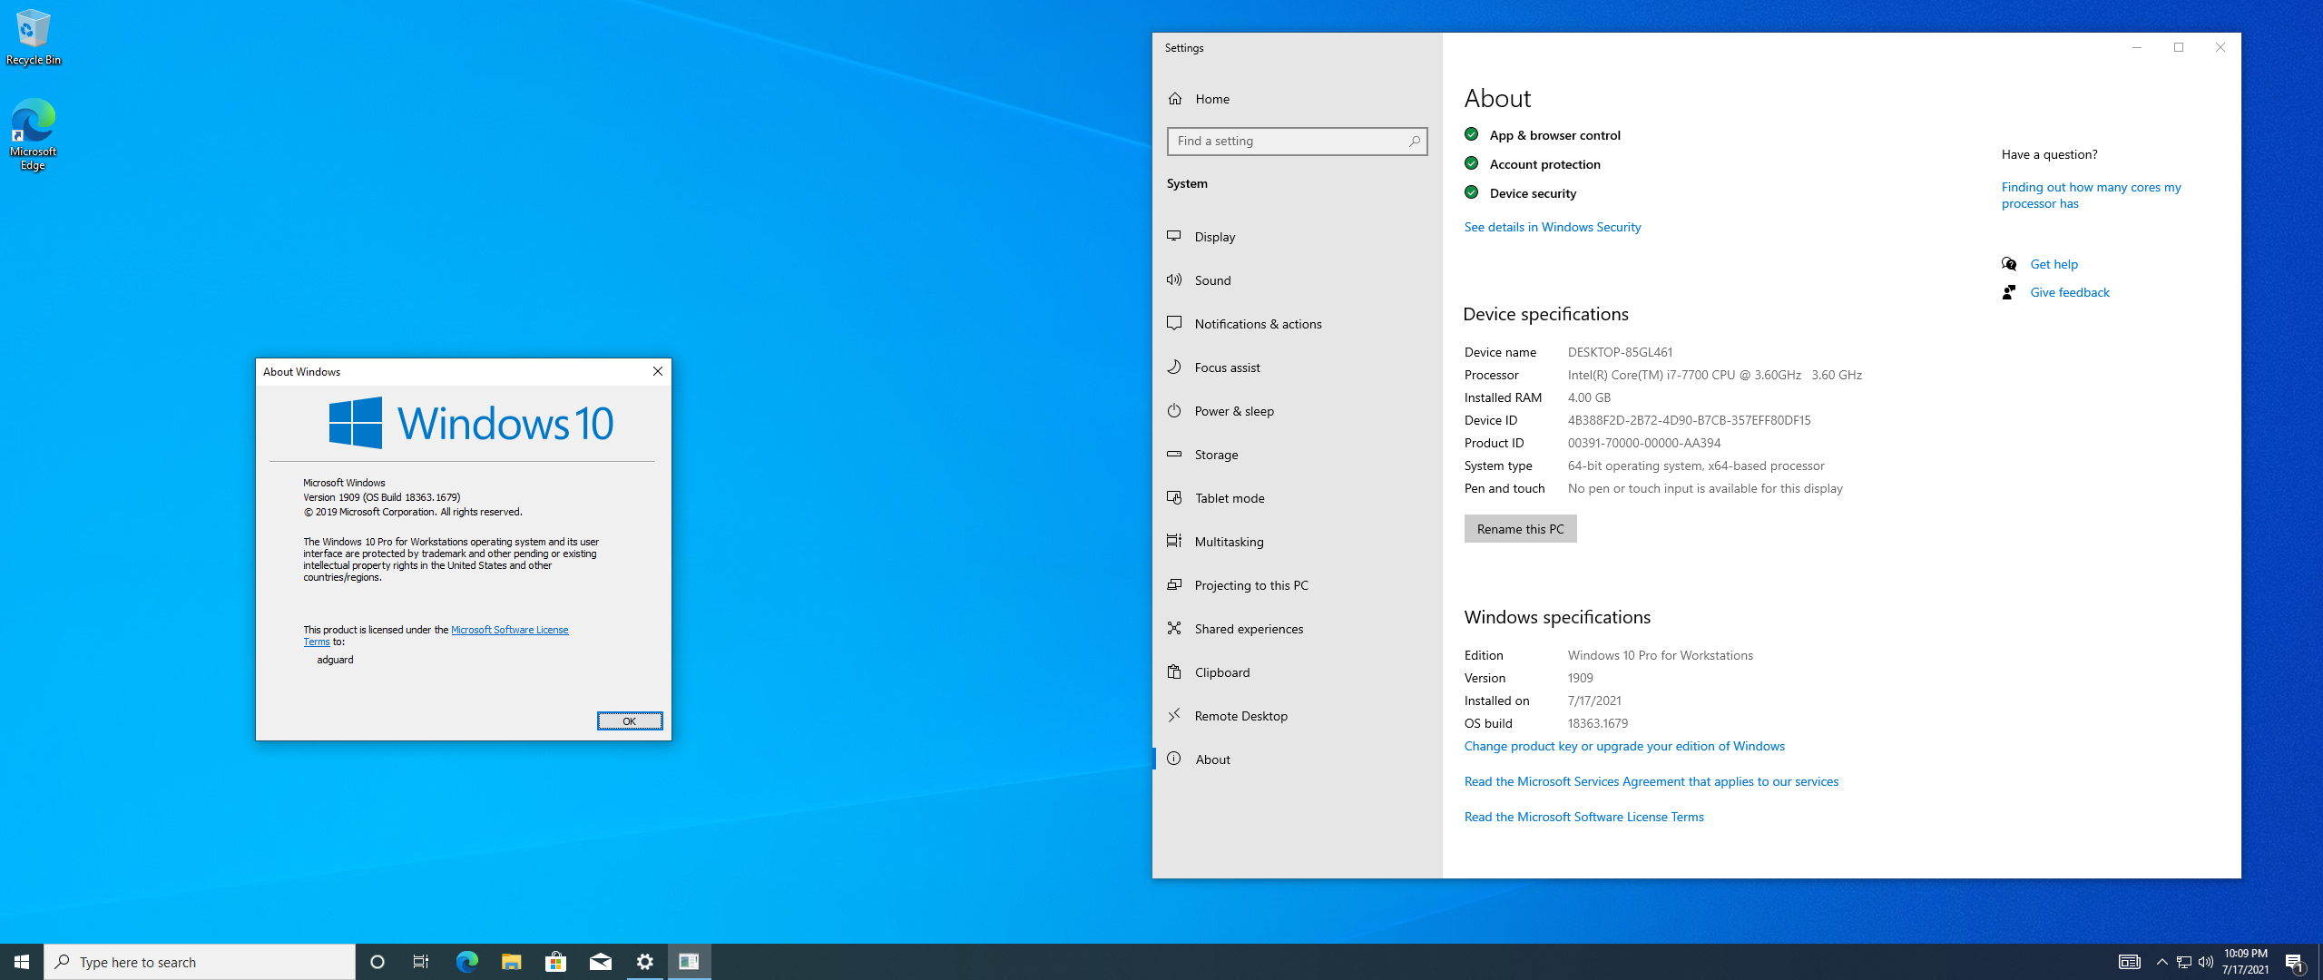
Task: Open Change product key or upgrade link
Action: pos(1624,746)
